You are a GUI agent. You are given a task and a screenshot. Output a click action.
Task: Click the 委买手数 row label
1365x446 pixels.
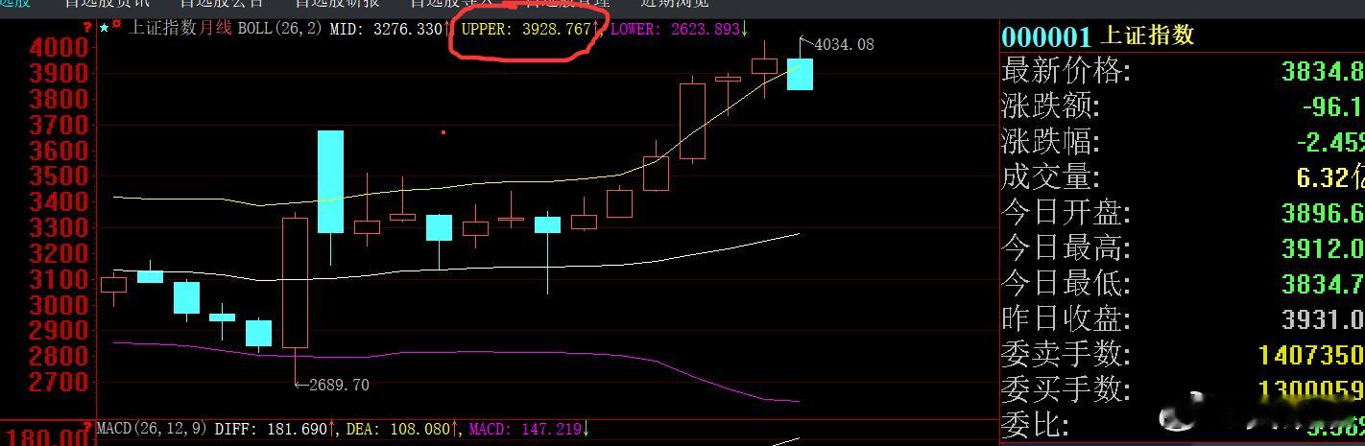pyautogui.click(x=1066, y=390)
